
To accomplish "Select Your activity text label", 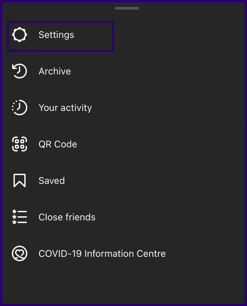I will pyautogui.click(x=65, y=108).
